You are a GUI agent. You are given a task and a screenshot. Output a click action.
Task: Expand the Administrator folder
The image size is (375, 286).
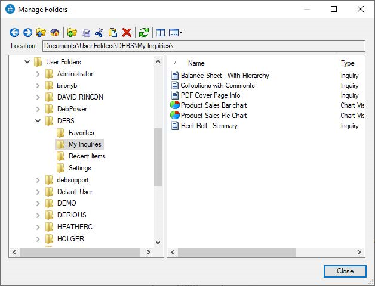click(x=39, y=74)
